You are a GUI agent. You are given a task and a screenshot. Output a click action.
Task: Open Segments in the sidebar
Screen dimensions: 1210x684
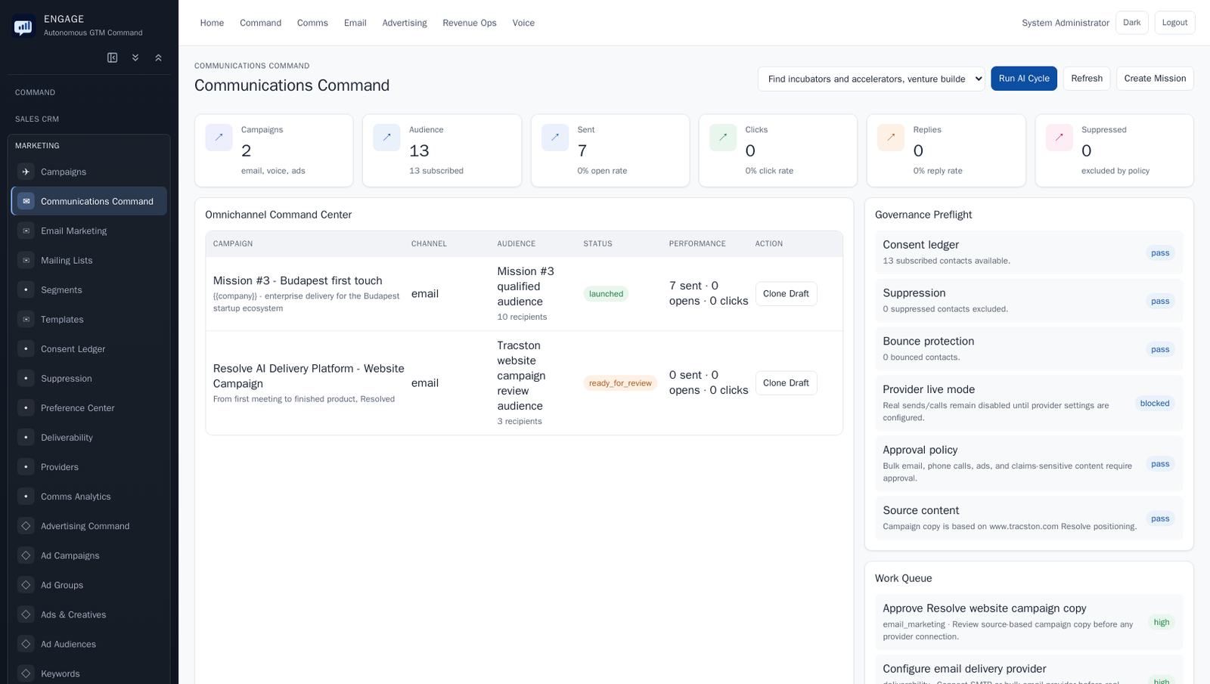[89, 289]
